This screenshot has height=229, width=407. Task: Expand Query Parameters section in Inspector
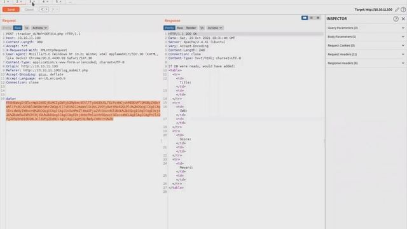366,28
